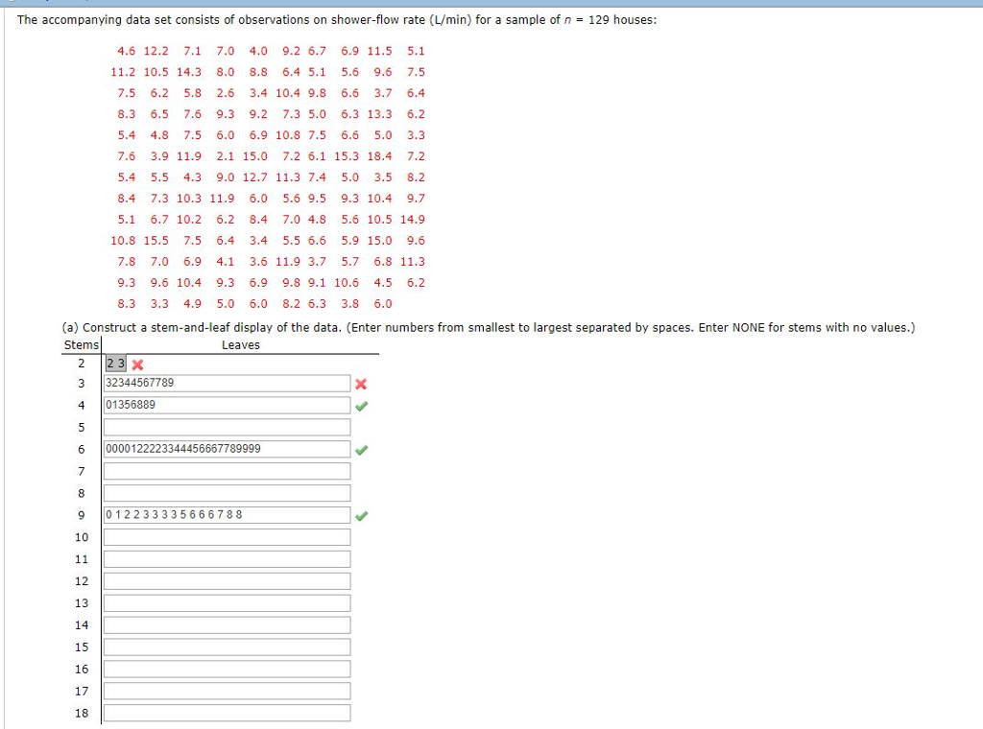Click the leaves input box for stem 7
983x729 pixels.
click(x=227, y=471)
